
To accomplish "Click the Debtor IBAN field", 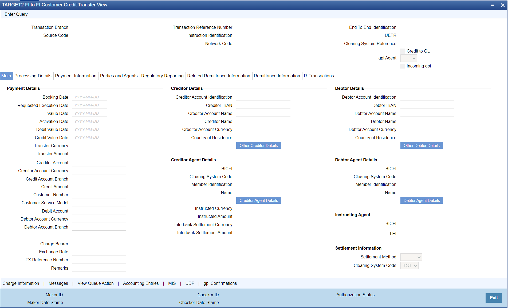I will 427,105.
